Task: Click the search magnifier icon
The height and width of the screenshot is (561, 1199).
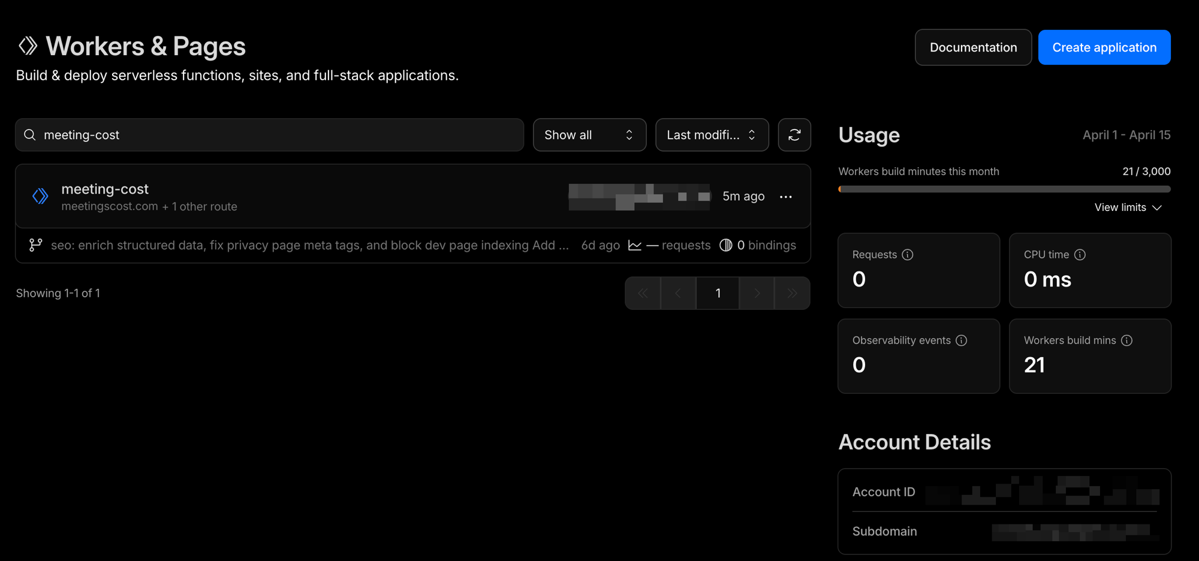Action: (29, 135)
